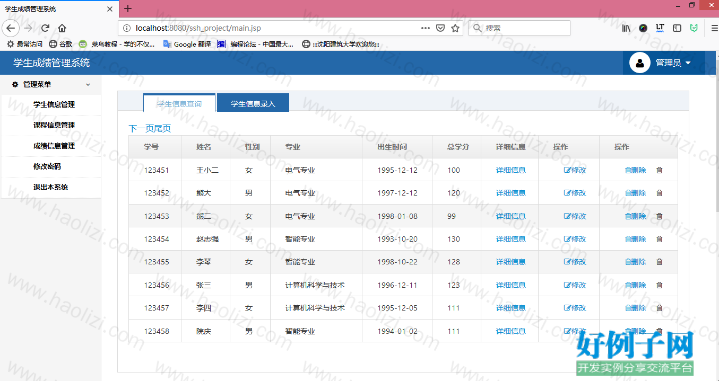Image resolution: width=719 pixels, height=381 pixels.
Task: Delete student 熊二 via 删除 link
Action: (636, 216)
